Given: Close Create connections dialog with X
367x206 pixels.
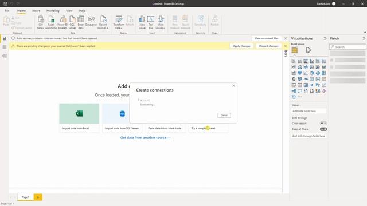Looking at the screenshot, I should 233,86.
